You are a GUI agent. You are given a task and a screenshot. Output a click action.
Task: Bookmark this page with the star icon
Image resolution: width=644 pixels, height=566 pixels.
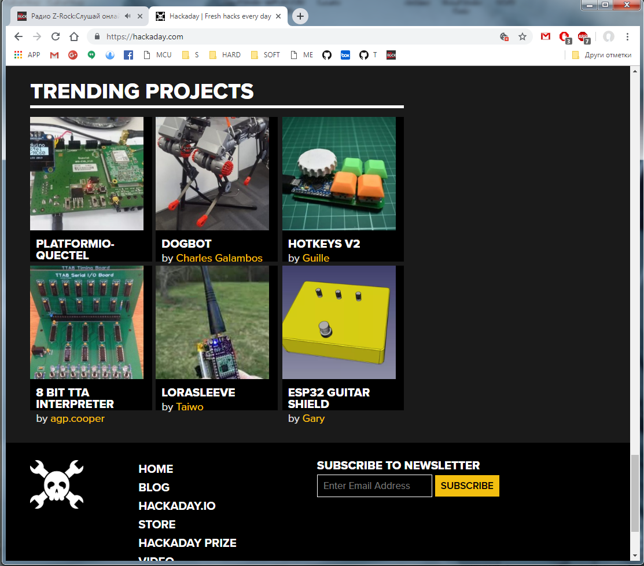point(522,36)
